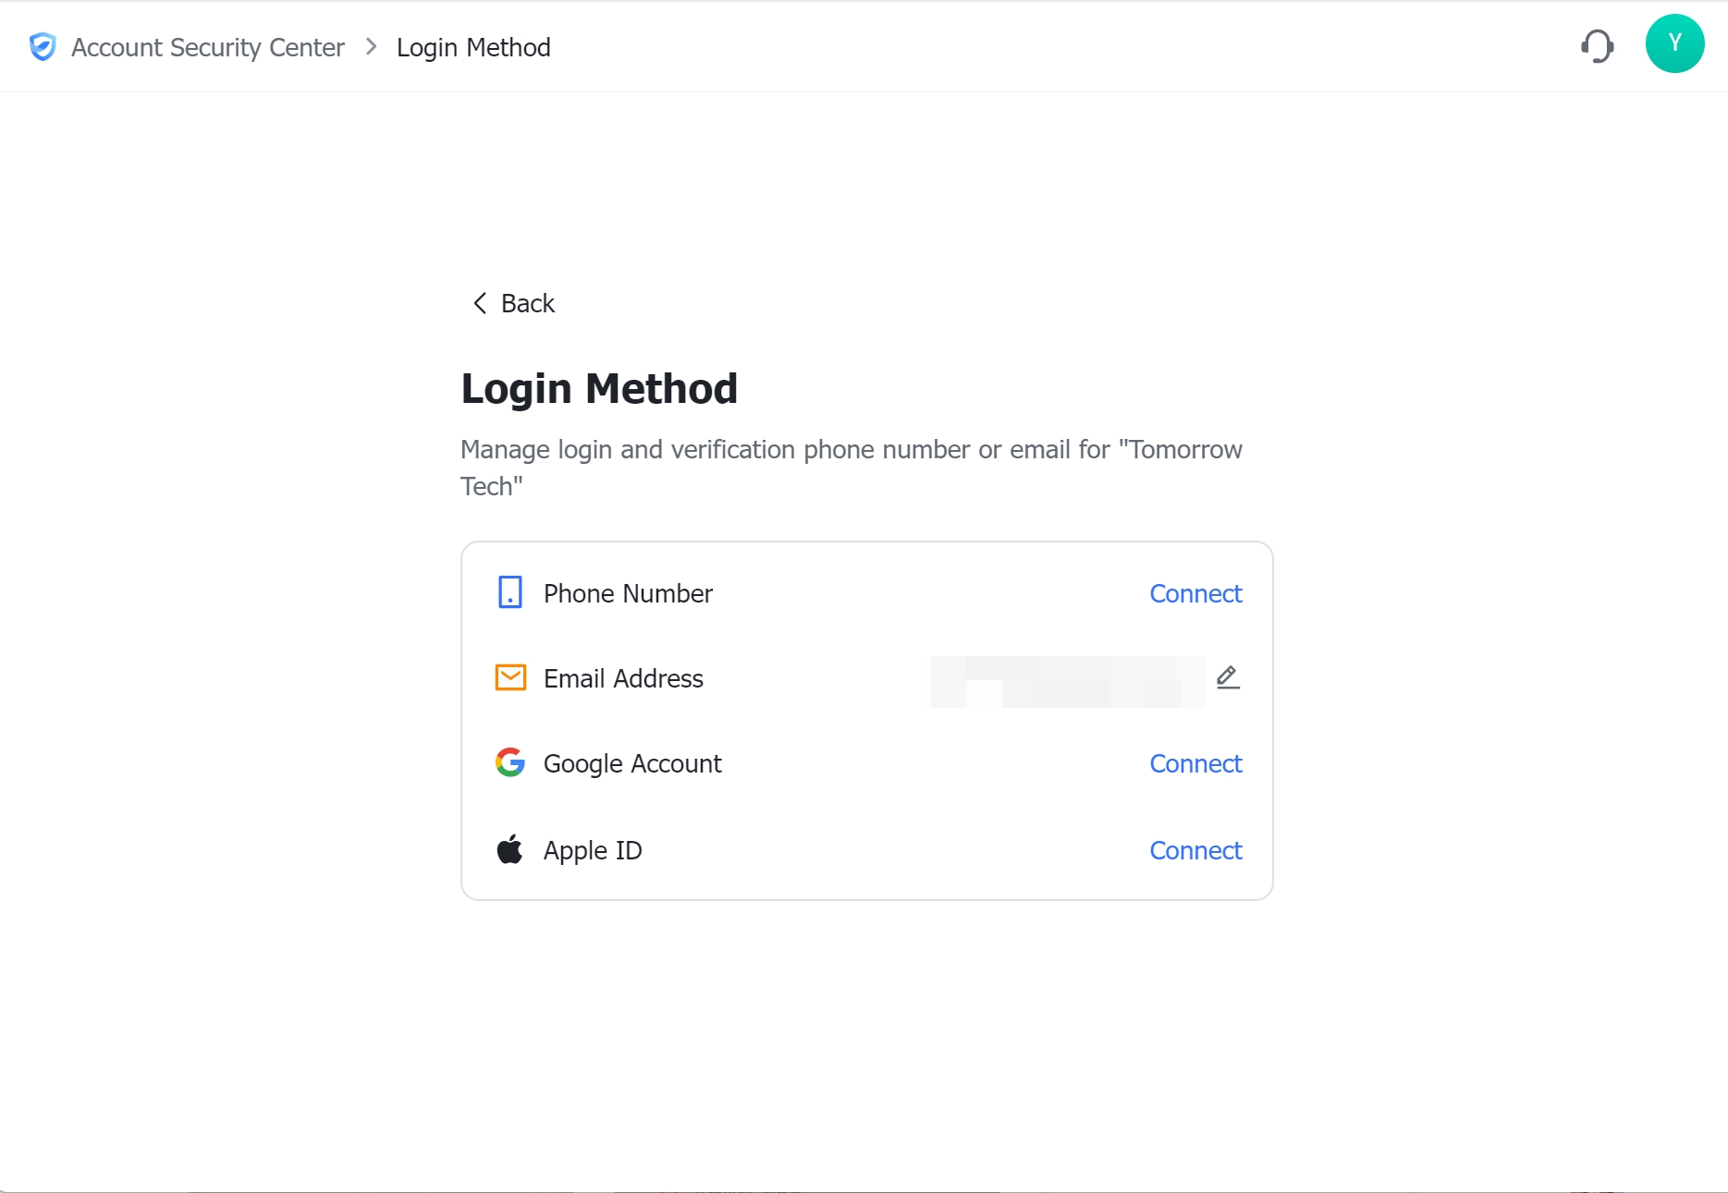Open customer support via the headset icon
This screenshot has width=1728, height=1193.
click(1599, 45)
